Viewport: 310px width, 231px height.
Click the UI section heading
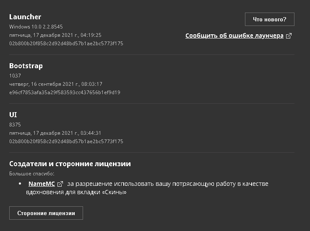click(x=13, y=115)
